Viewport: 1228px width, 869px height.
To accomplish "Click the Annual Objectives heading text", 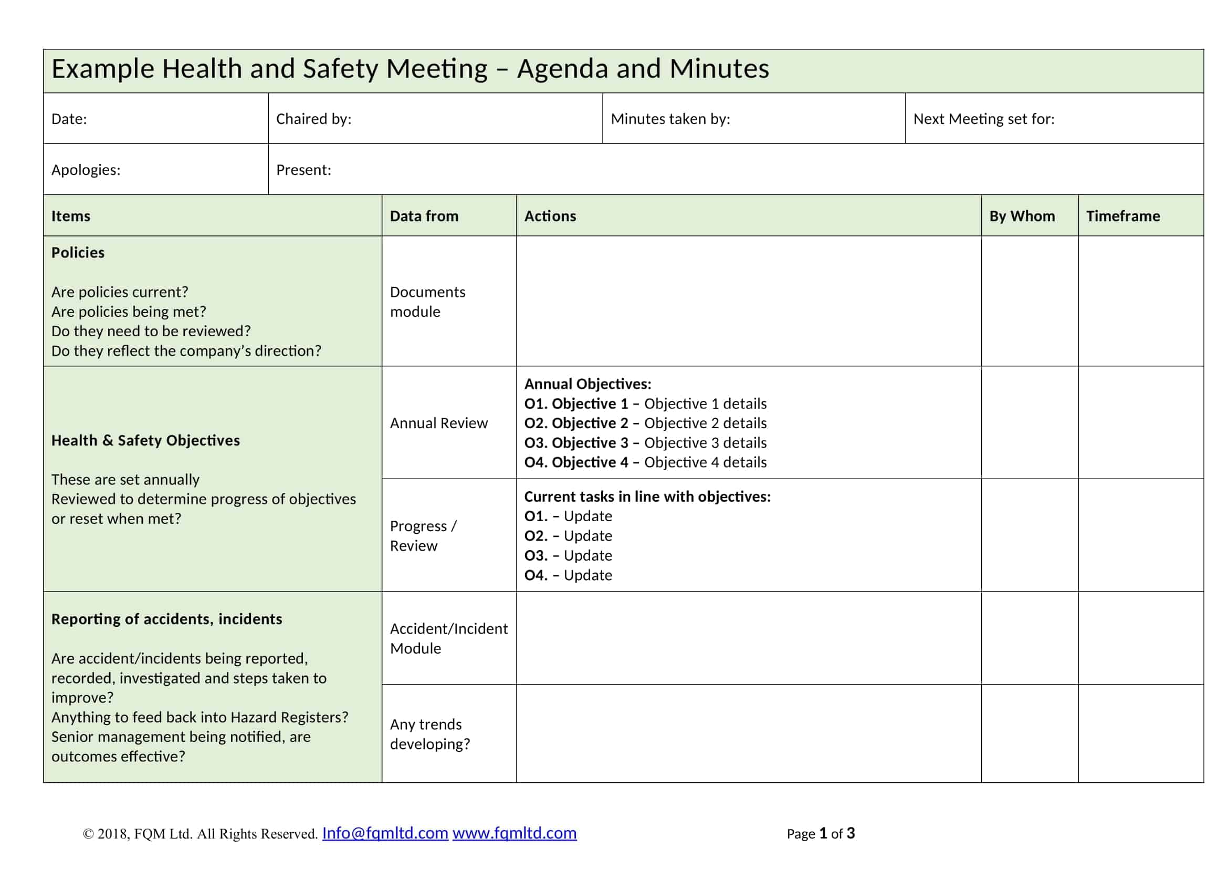I will [587, 384].
